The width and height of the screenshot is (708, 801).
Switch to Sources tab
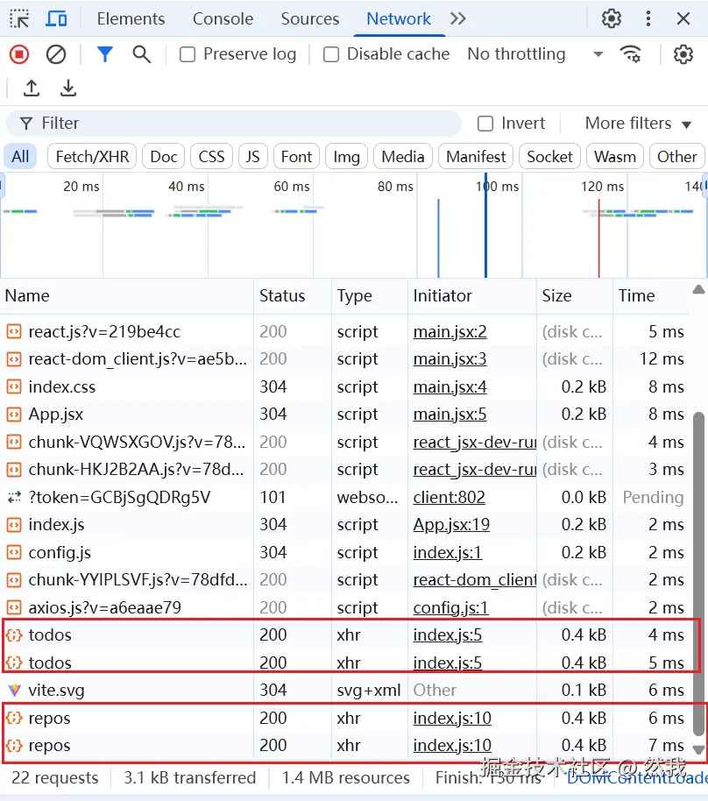click(310, 19)
